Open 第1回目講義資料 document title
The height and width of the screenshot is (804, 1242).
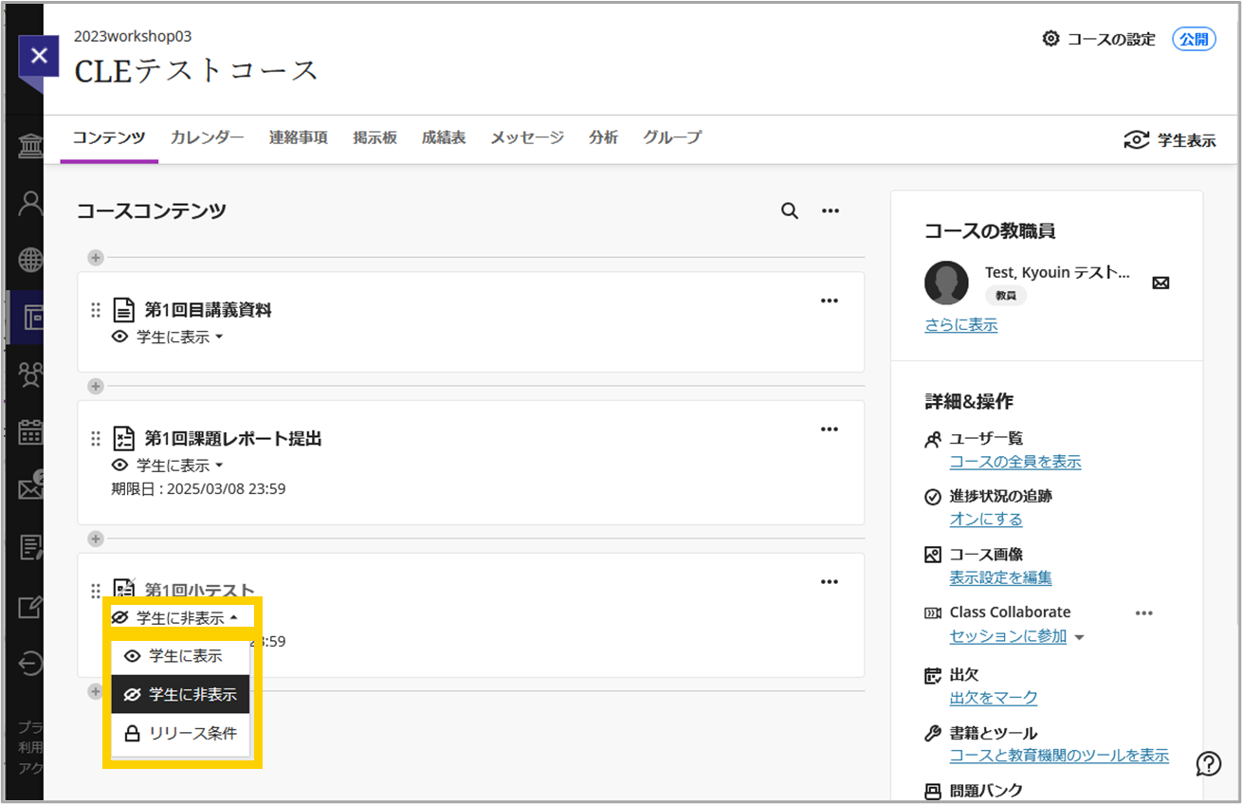209,310
